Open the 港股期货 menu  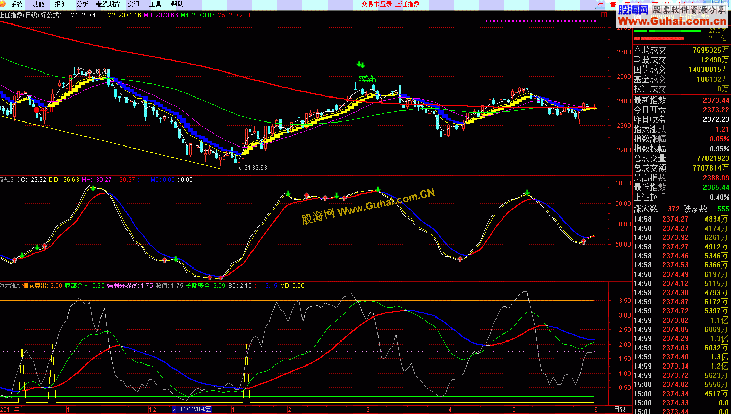tap(107, 4)
